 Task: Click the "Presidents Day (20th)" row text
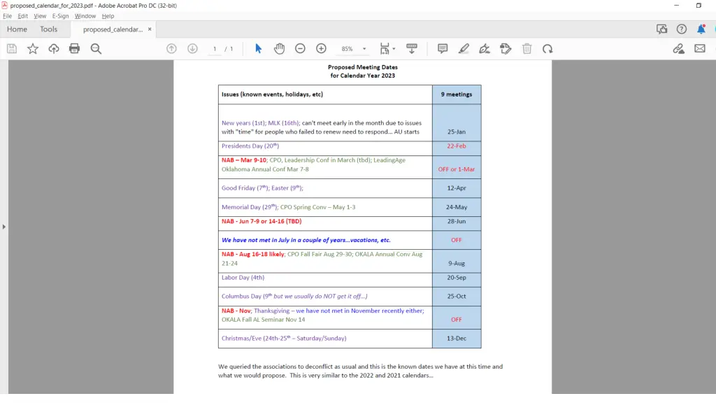(x=250, y=146)
